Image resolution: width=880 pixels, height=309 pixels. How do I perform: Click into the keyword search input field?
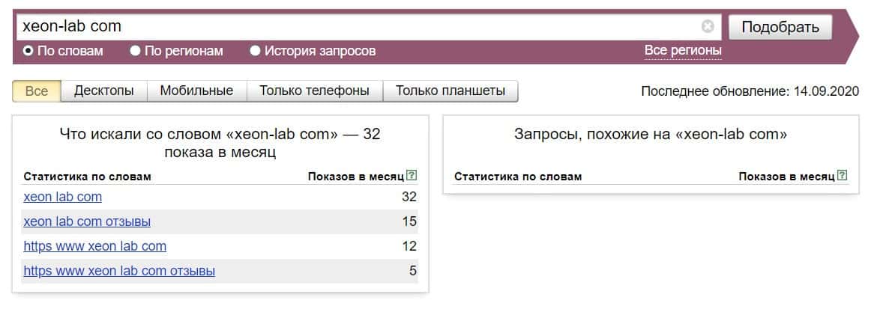pos(360,27)
